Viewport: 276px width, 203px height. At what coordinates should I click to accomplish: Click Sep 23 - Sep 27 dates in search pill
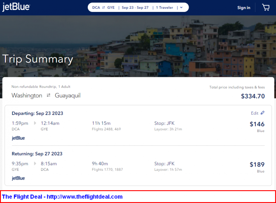click(x=135, y=7)
